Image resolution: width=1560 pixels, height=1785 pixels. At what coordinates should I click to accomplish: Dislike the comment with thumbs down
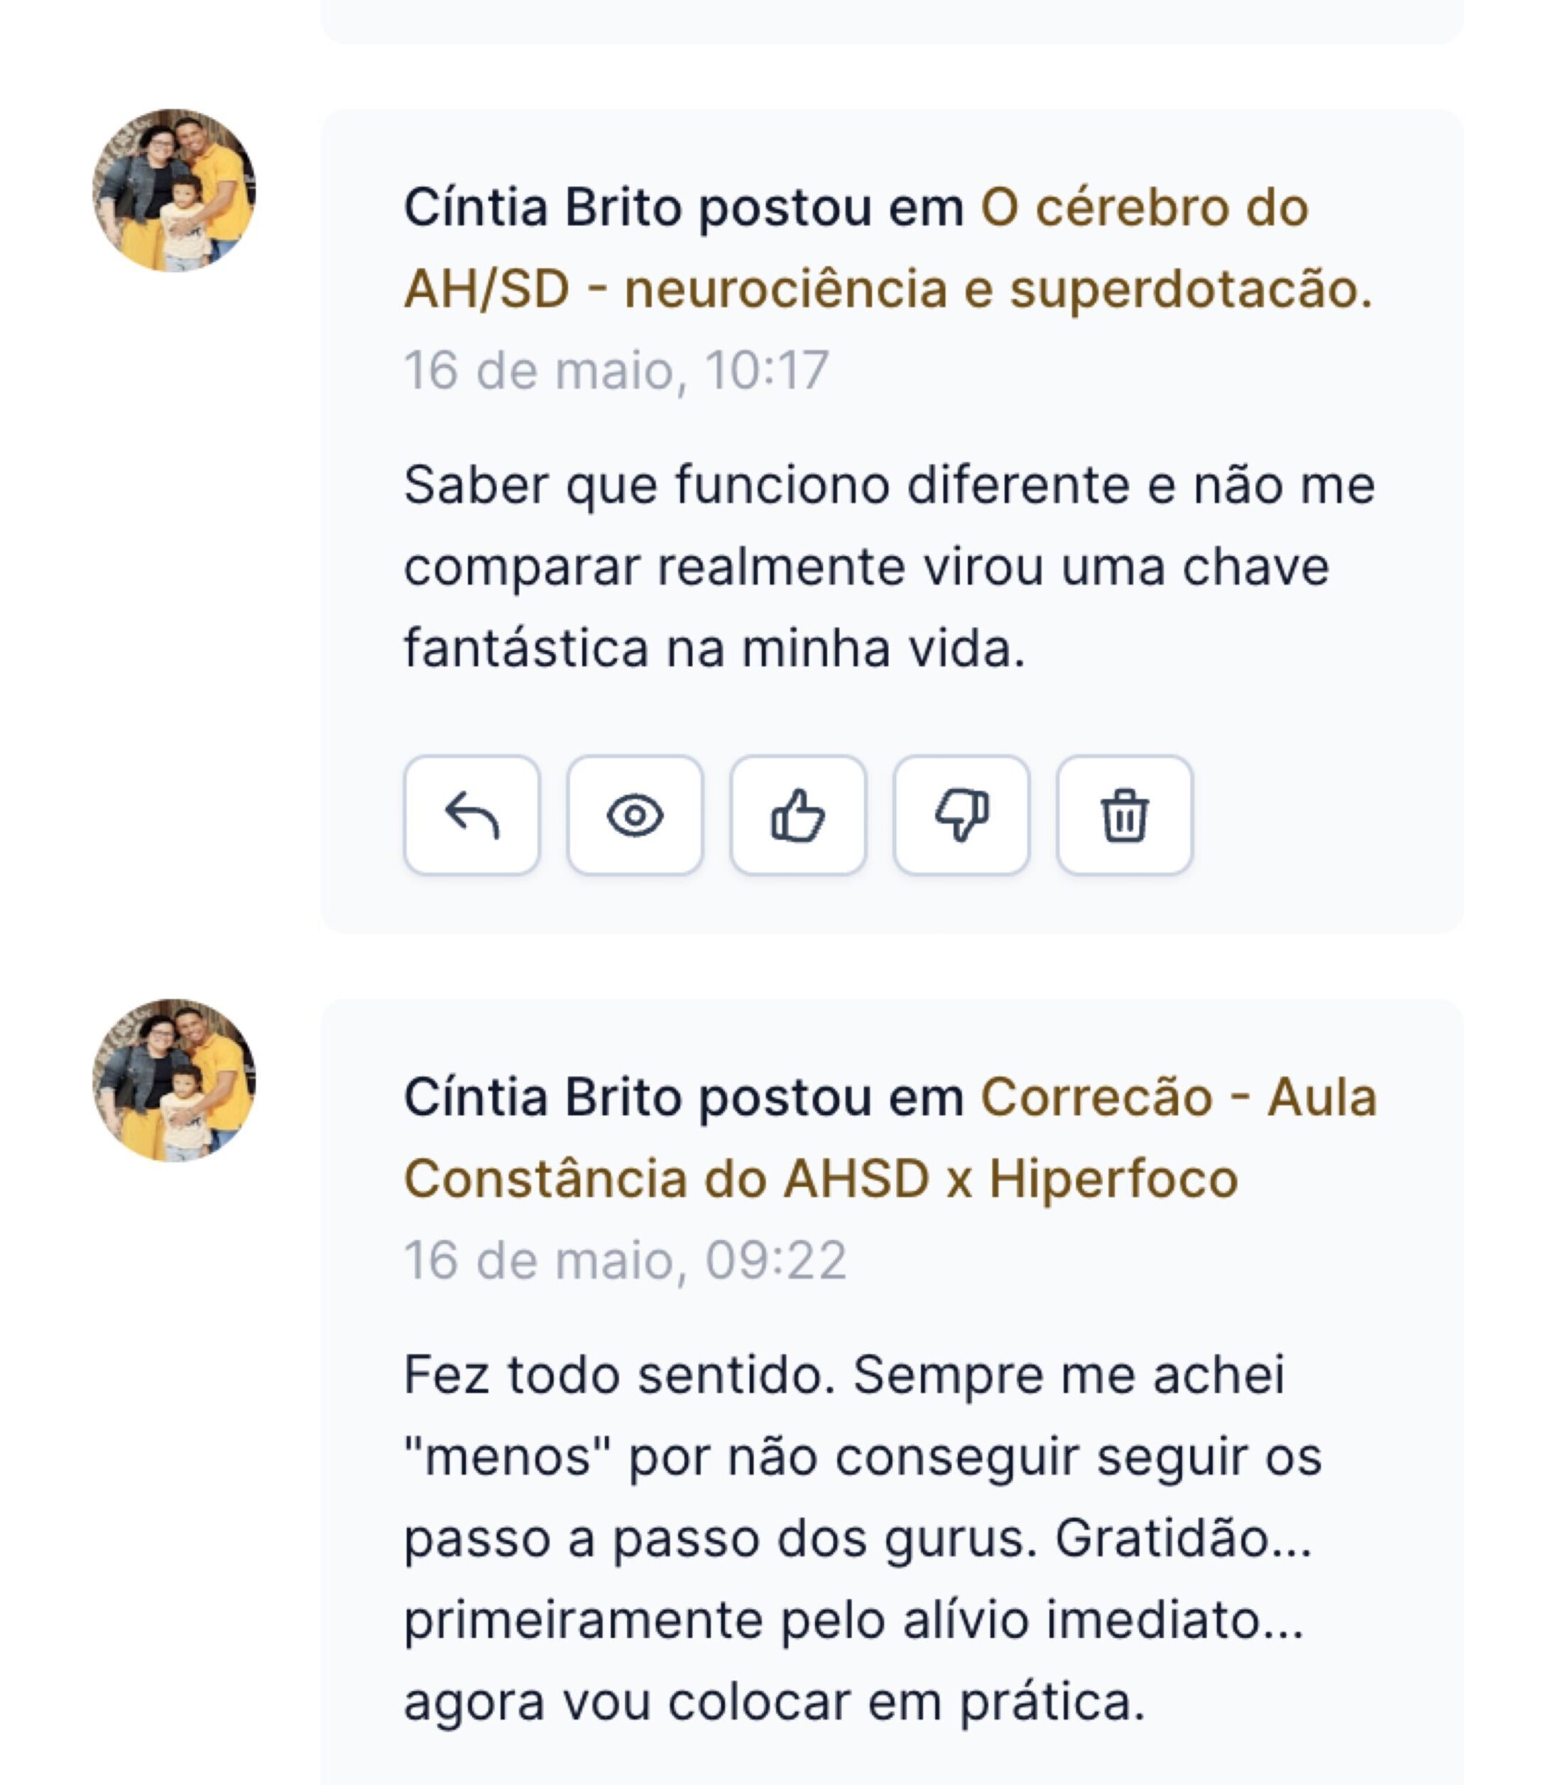(x=961, y=815)
